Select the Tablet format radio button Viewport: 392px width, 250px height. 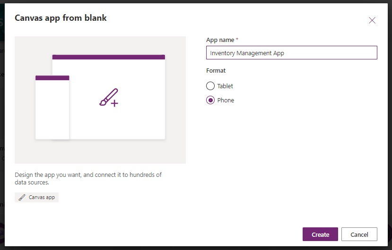pos(210,86)
